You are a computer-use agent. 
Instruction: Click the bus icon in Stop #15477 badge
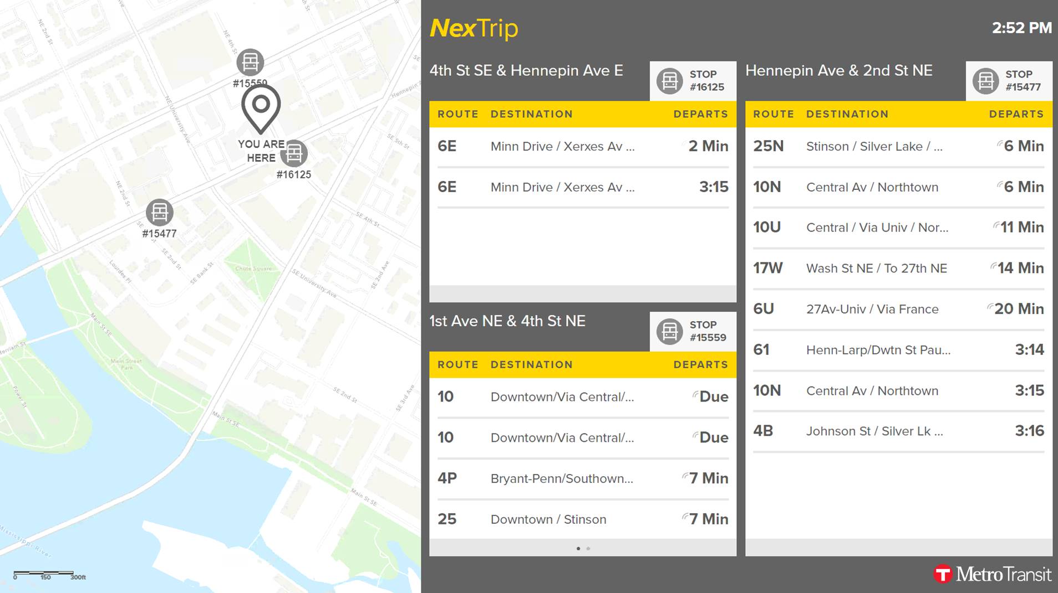pyautogui.click(x=985, y=81)
